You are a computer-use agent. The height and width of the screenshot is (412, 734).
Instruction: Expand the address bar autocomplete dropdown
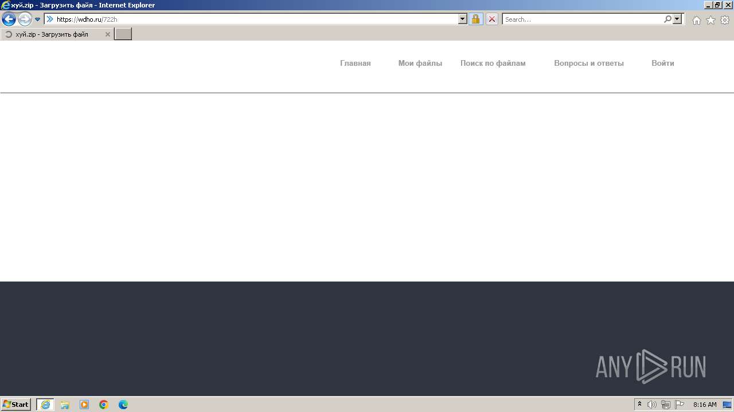(x=463, y=19)
